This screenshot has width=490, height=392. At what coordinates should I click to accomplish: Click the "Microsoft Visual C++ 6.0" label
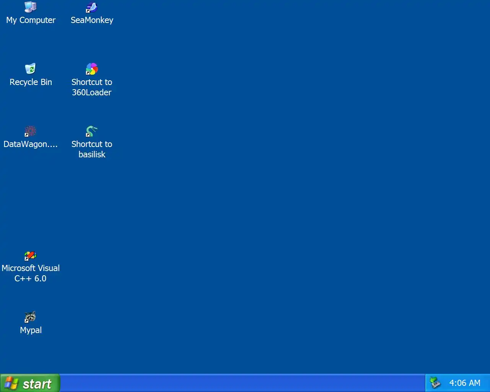(31, 273)
